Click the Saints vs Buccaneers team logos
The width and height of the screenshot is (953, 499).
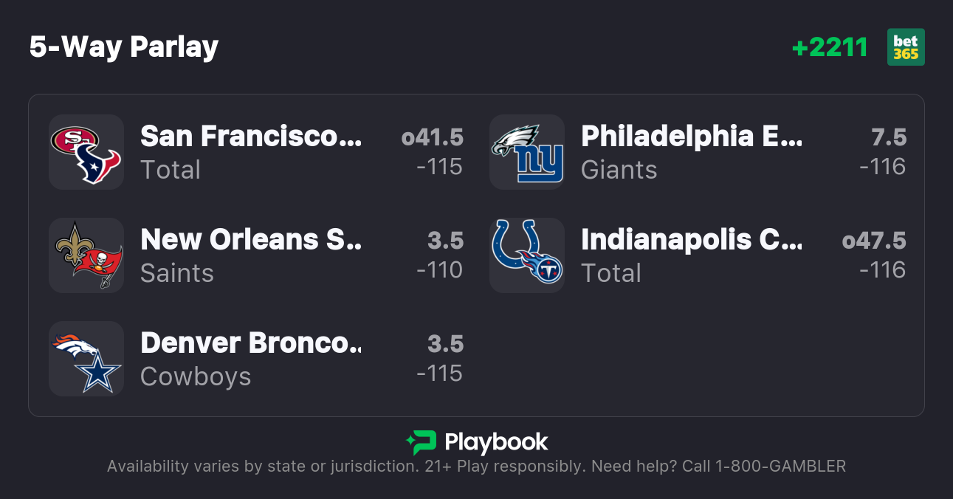(x=86, y=255)
